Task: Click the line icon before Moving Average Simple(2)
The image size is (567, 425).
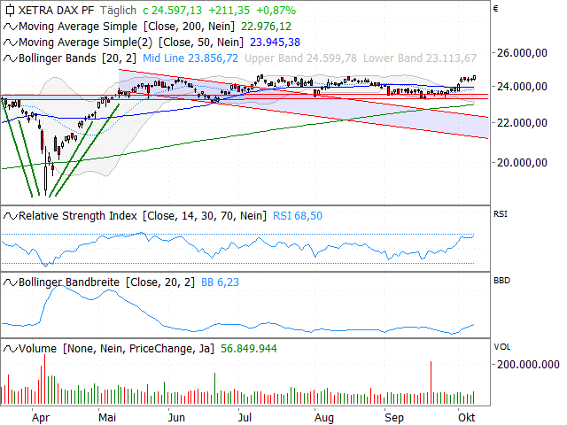Action: [x=10, y=42]
